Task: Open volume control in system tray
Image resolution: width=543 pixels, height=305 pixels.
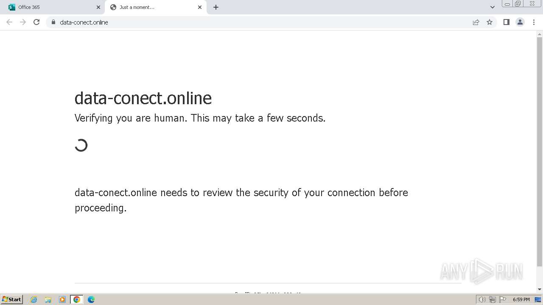Action: [482, 299]
